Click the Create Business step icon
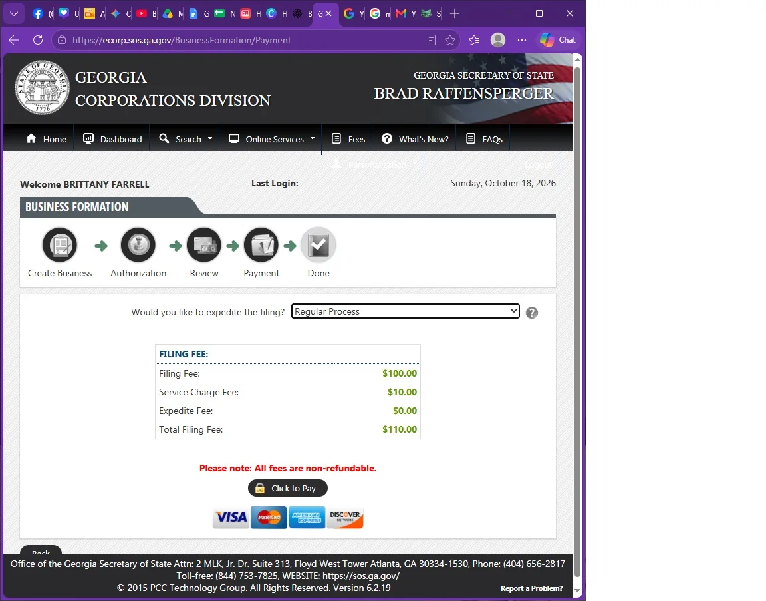The width and height of the screenshot is (766, 601). pos(60,245)
